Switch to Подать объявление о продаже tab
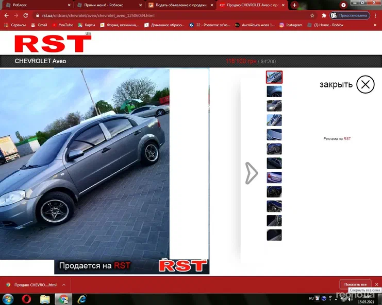Image resolution: width=382 pixels, height=305 pixels. pyautogui.click(x=181, y=5)
